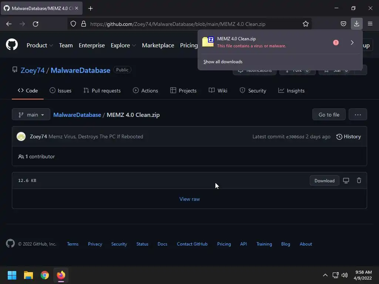Click the Download file button

pyautogui.click(x=324, y=180)
